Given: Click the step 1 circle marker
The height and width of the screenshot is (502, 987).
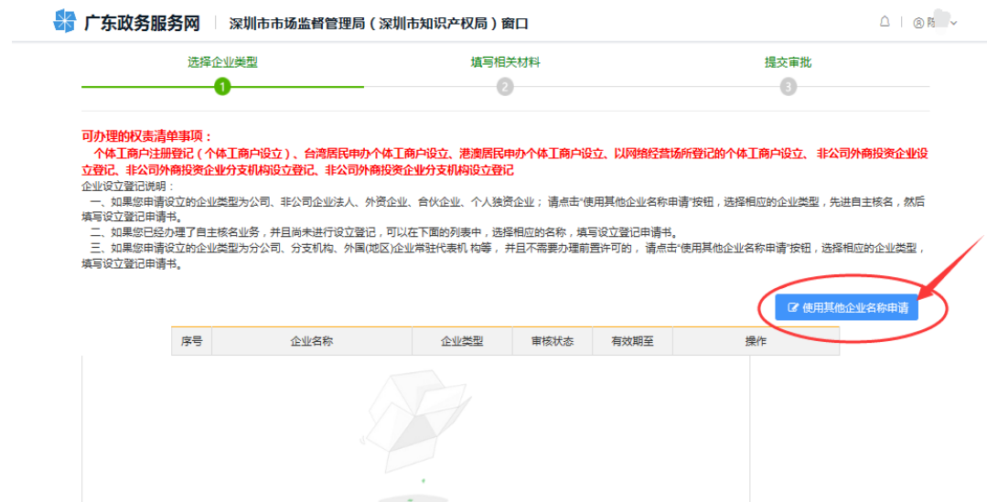Looking at the screenshot, I should point(222,87).
